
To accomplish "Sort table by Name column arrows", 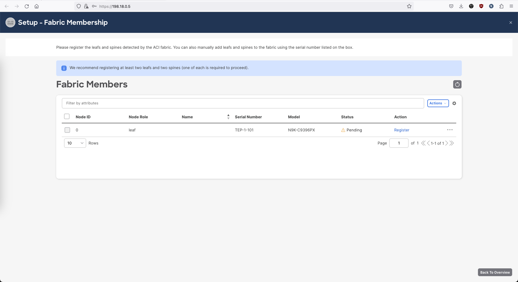I will pyautogui.click(x=228, y=117).
